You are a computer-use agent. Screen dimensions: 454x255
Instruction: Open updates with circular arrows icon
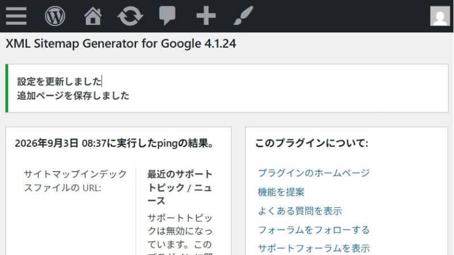click(x=131, y=16)
